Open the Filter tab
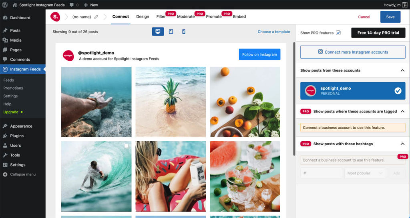 click(x=161, y=16)
